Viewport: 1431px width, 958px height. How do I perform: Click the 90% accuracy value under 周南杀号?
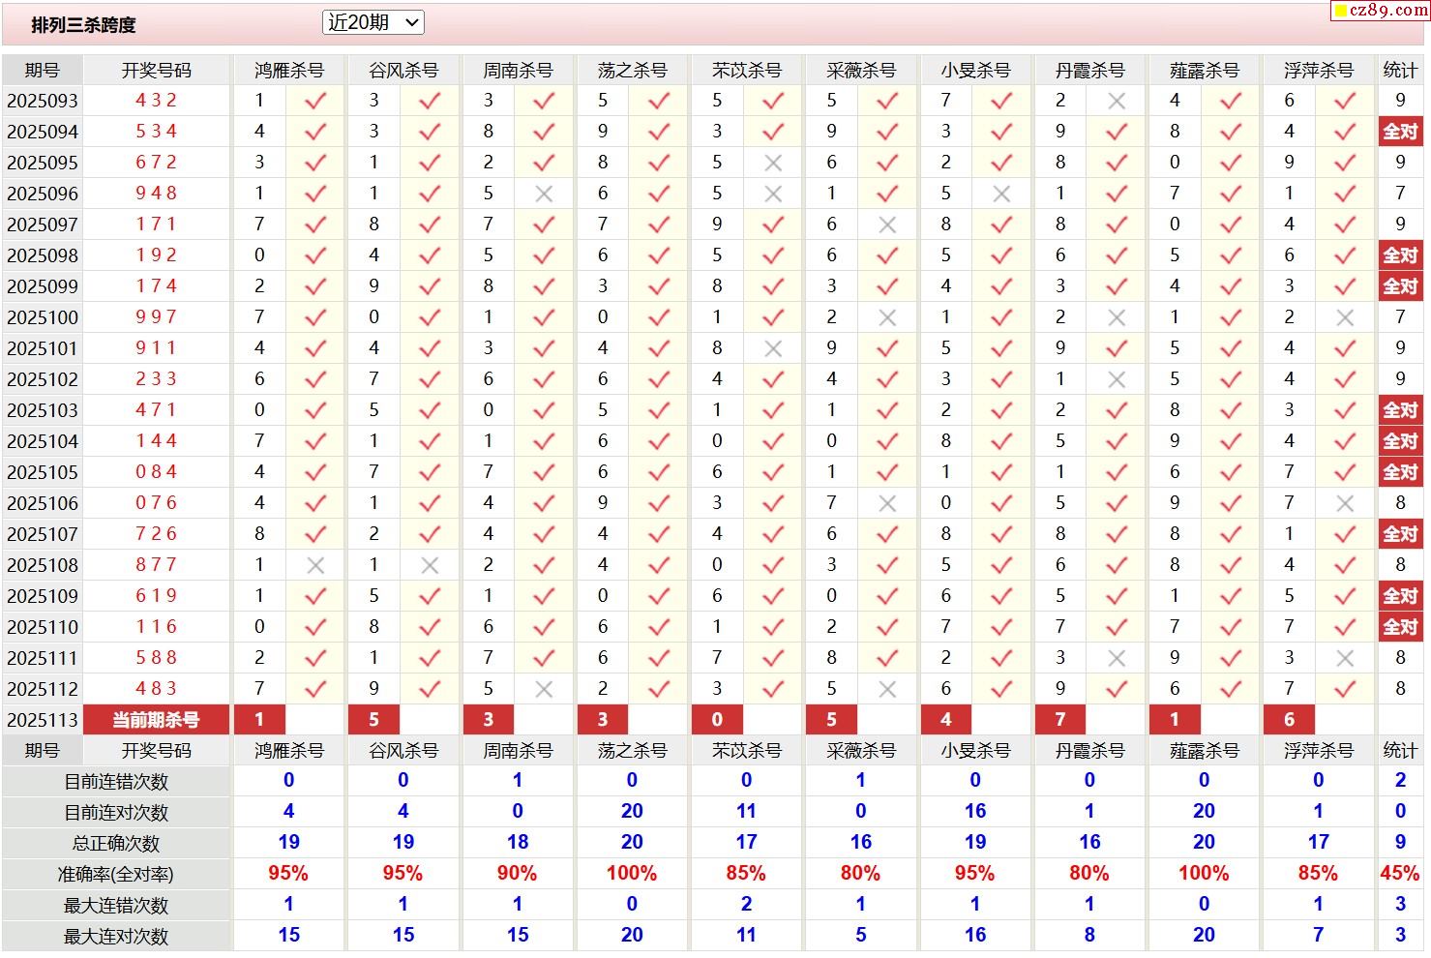point(517,873)
